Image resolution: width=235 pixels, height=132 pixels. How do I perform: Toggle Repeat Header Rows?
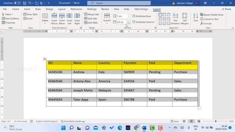click(212, 15)
